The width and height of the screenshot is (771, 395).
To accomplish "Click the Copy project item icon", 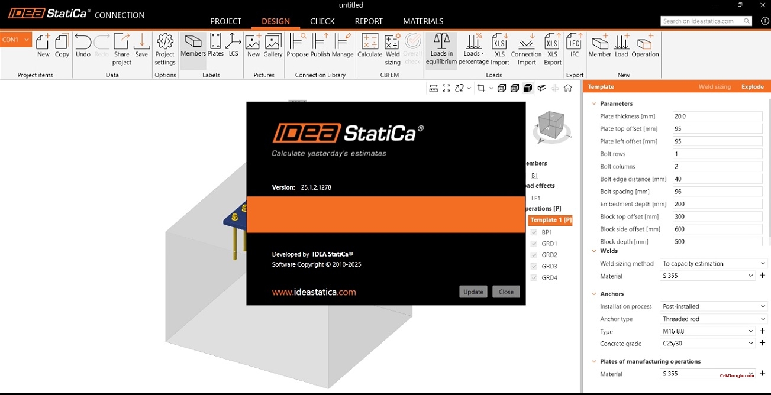I will point(62,46).
